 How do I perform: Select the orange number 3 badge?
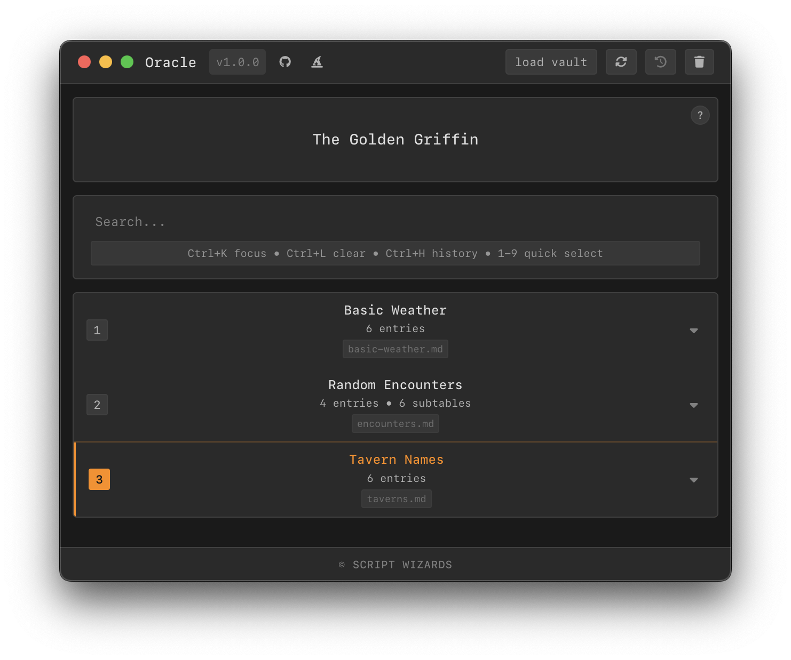coord(99,479)
